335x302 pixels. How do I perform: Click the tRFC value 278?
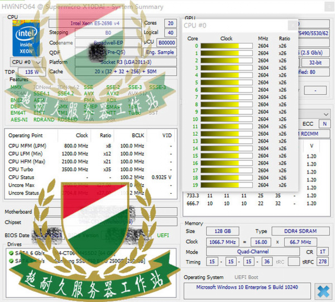323,262
